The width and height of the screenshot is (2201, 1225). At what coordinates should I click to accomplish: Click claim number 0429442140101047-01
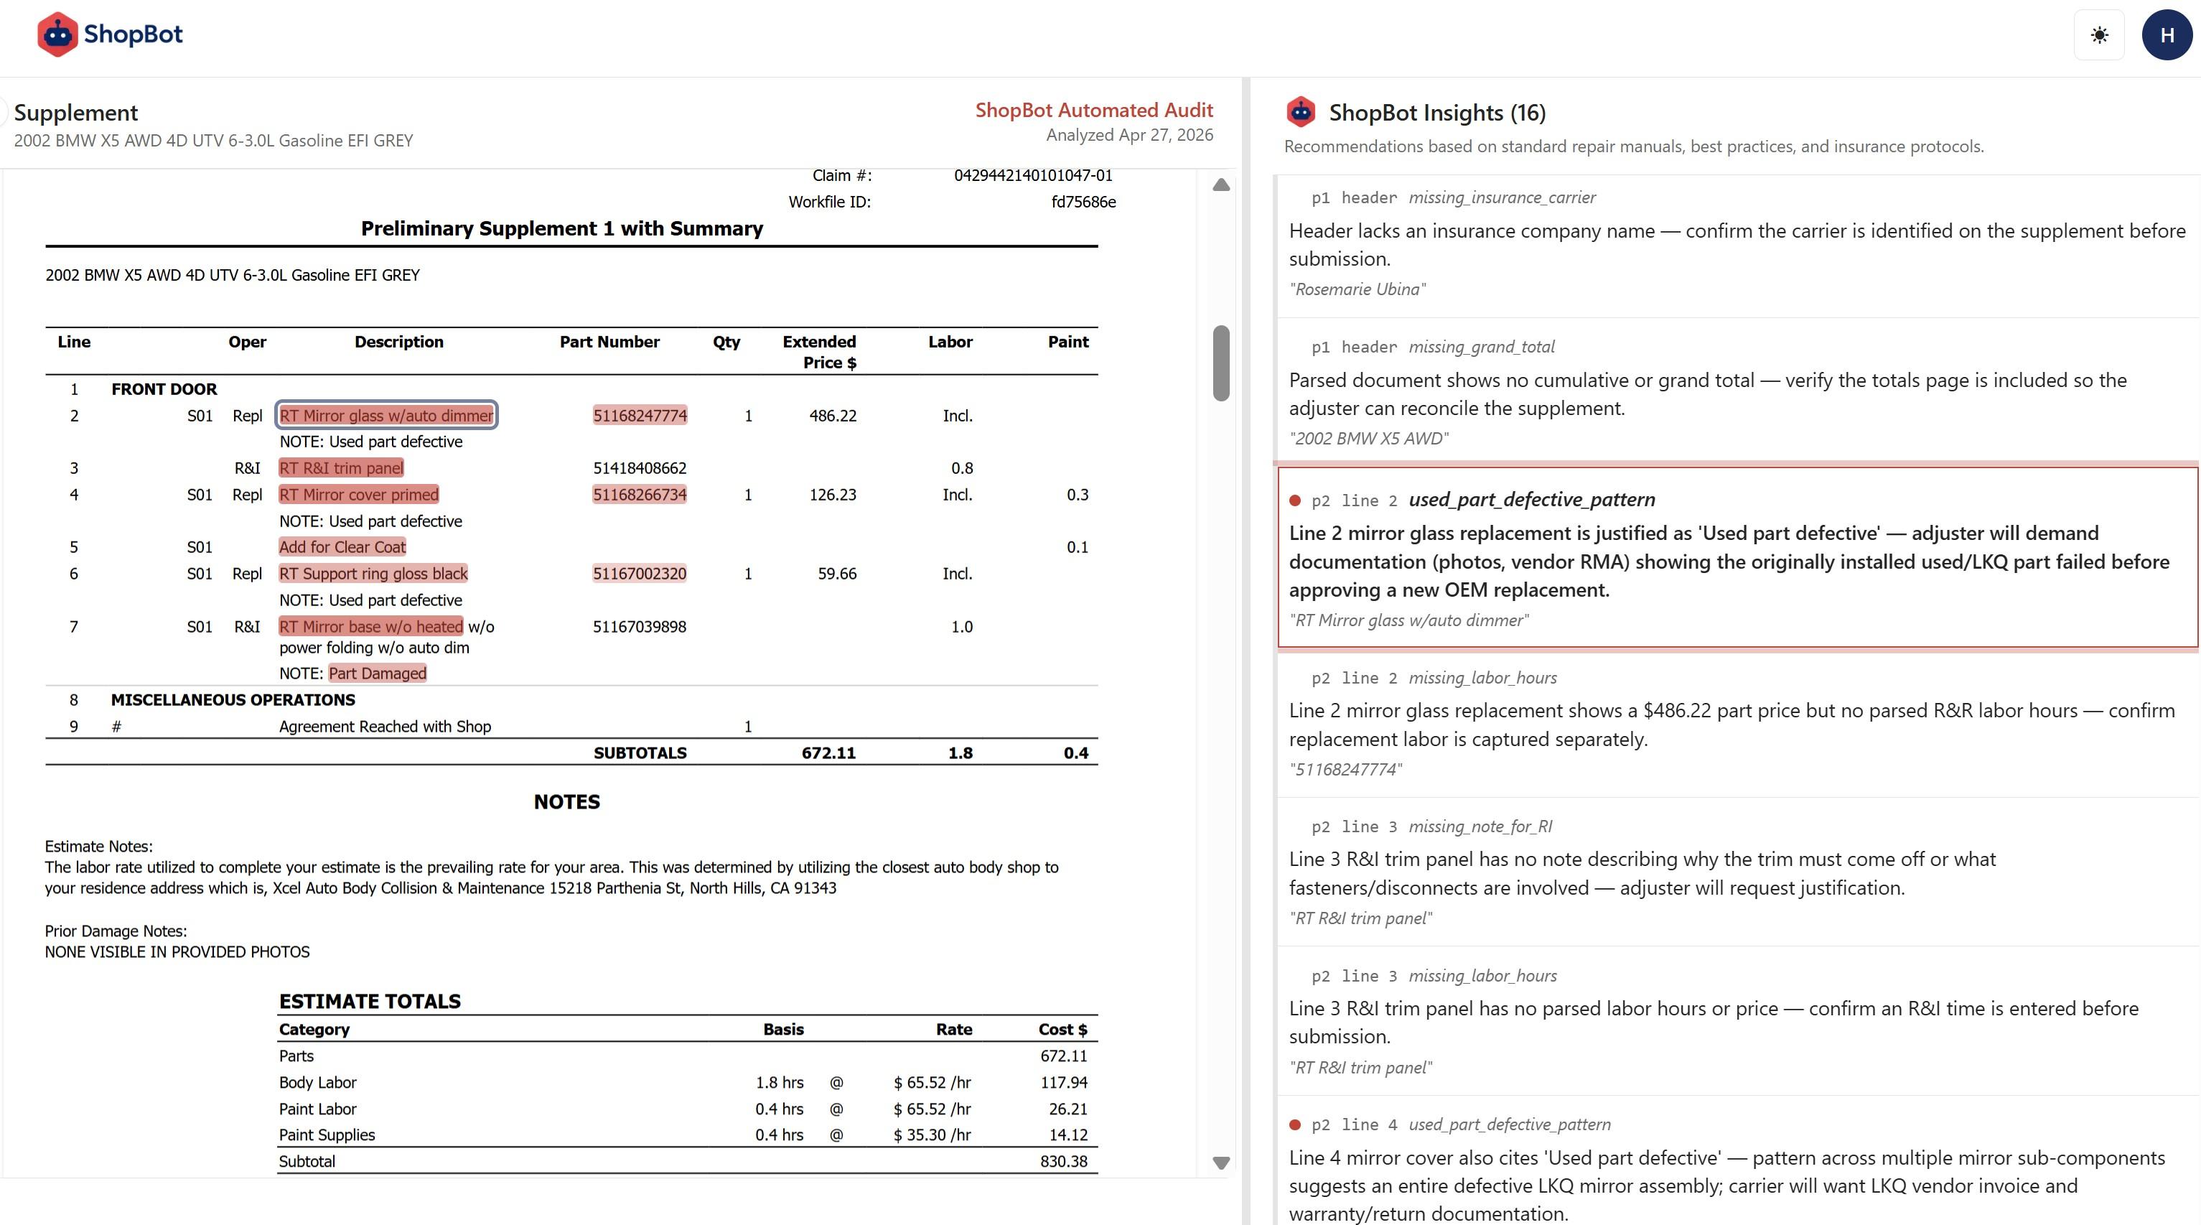point(1033,175)
